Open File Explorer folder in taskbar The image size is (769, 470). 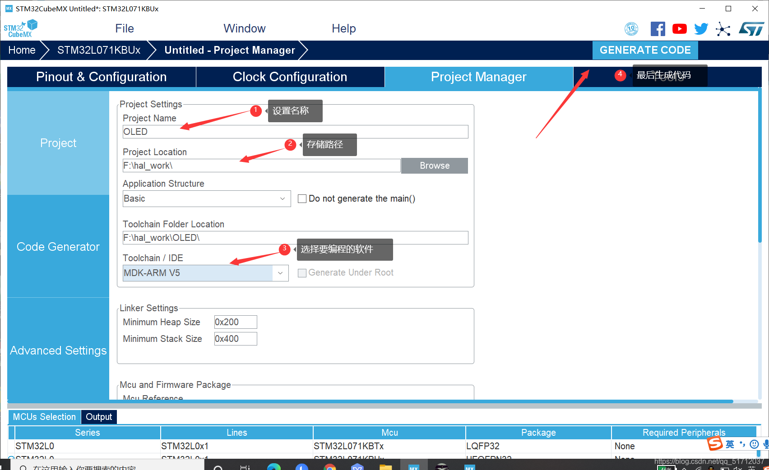386,467
